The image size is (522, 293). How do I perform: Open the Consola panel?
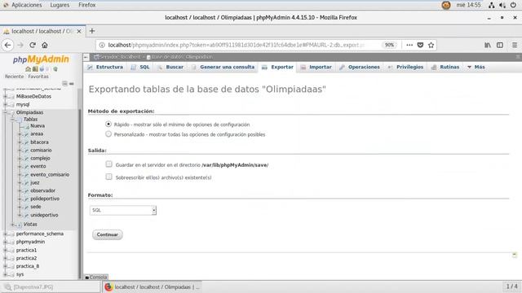coord(96,277)
